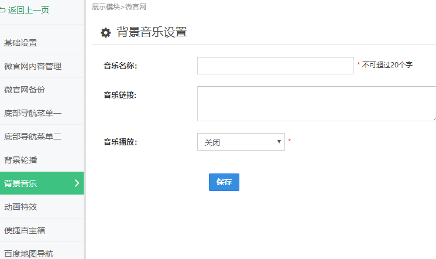Open 动画特效 in the sidebar
This screenshot has width=436, height=259.
pos(20,207)
